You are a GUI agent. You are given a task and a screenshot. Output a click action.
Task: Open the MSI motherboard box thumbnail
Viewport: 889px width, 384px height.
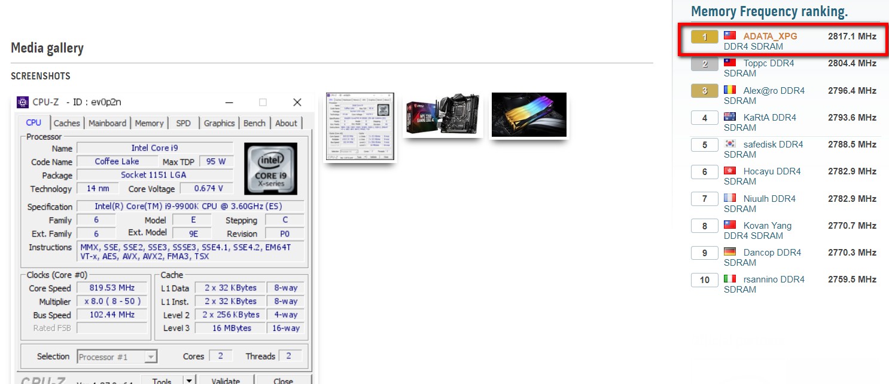(x=443, y=115)
